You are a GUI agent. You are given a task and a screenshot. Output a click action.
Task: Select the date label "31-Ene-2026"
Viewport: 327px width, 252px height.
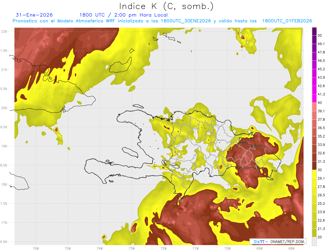[34, 15]
